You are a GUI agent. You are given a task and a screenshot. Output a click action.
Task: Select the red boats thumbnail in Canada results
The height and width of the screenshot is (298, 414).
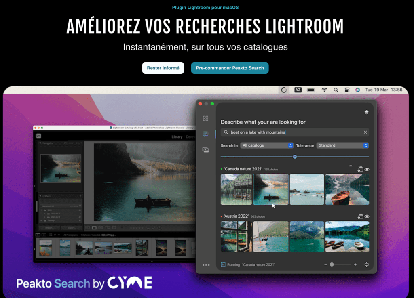pos(347,190)
